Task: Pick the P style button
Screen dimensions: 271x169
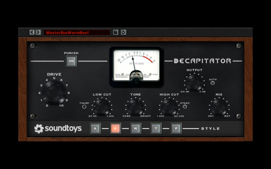Action: [x=176, y=128]
